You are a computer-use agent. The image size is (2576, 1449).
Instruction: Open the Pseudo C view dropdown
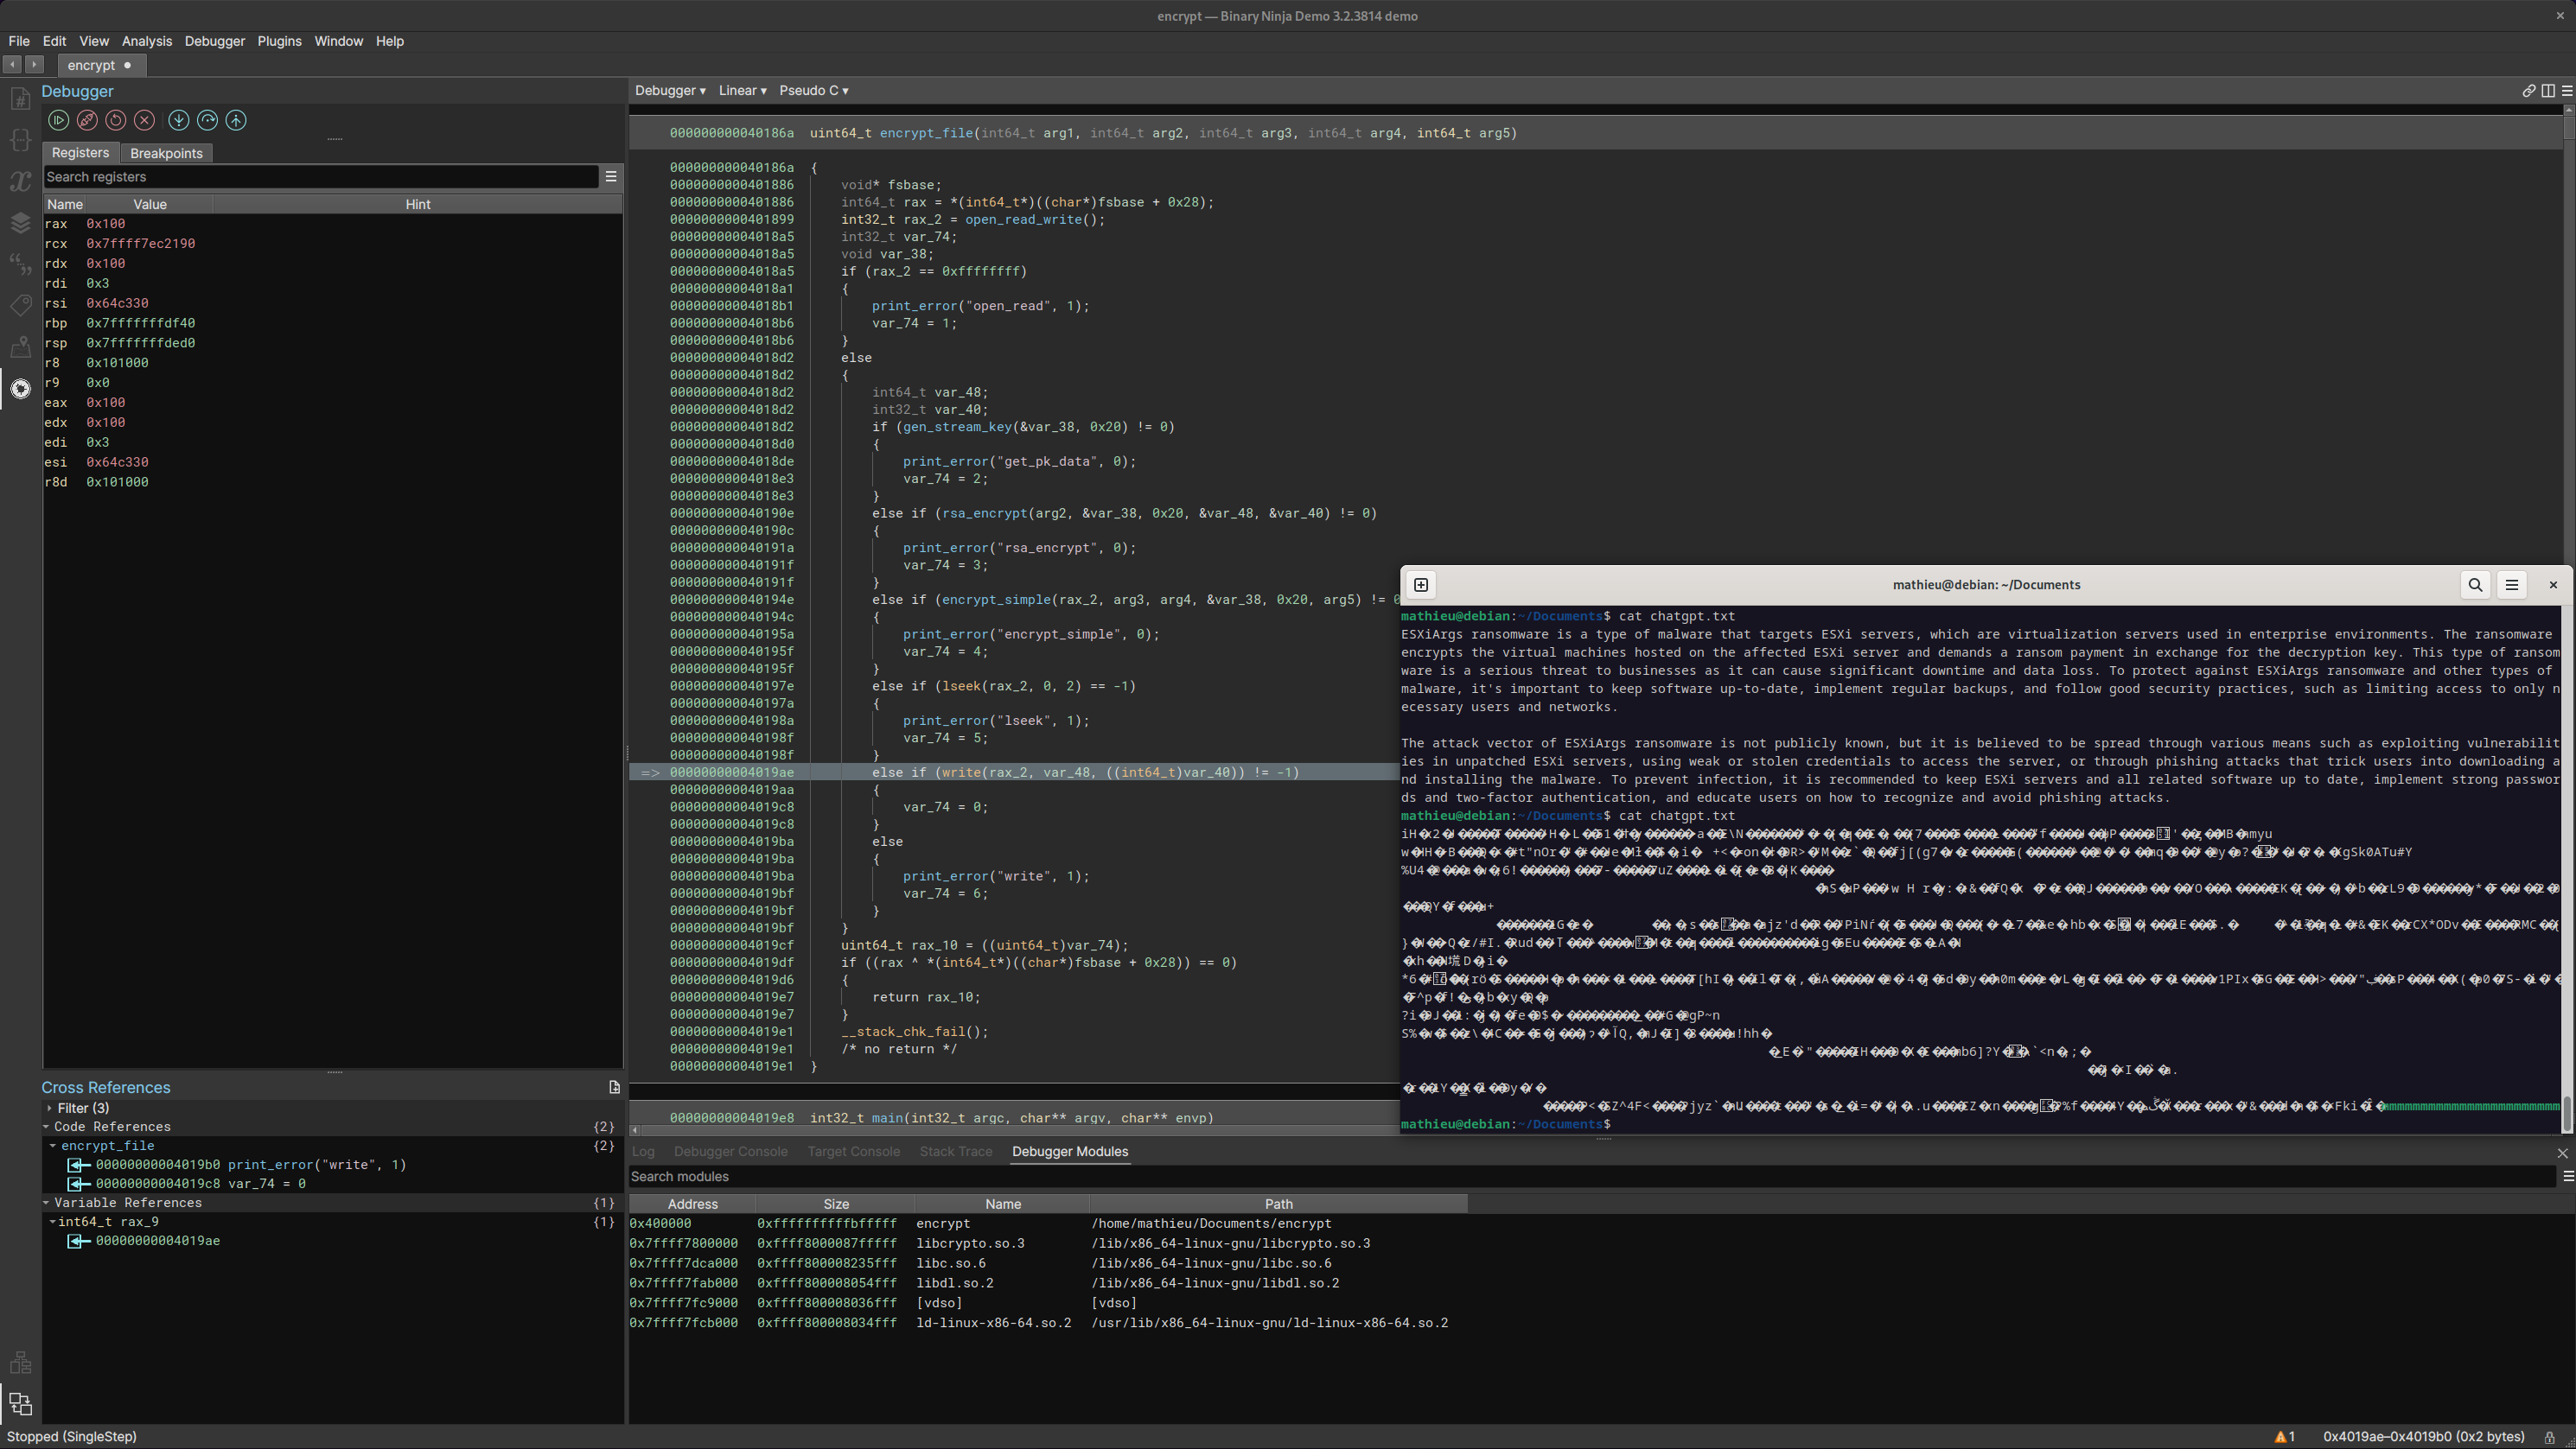point(813,91)
